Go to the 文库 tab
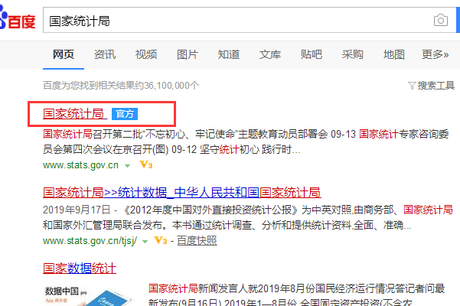The width and height of the screenshot is (460, 306). tap(270, 54)
